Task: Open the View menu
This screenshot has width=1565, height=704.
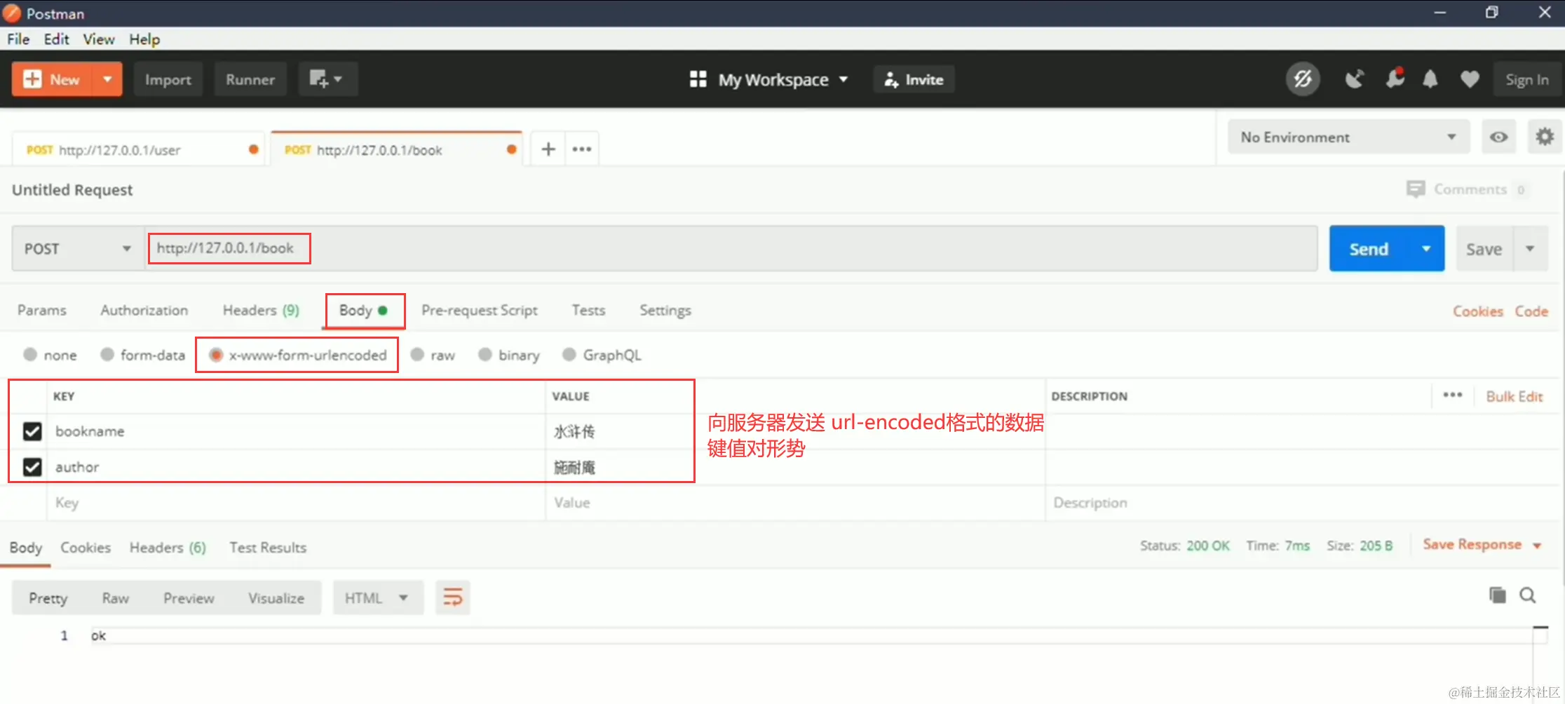Action: (99, 39)
